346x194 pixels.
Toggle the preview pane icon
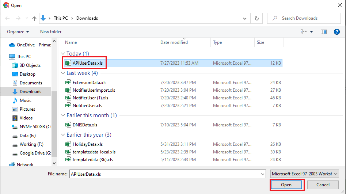pyautogui.click(x=323, y=32)
